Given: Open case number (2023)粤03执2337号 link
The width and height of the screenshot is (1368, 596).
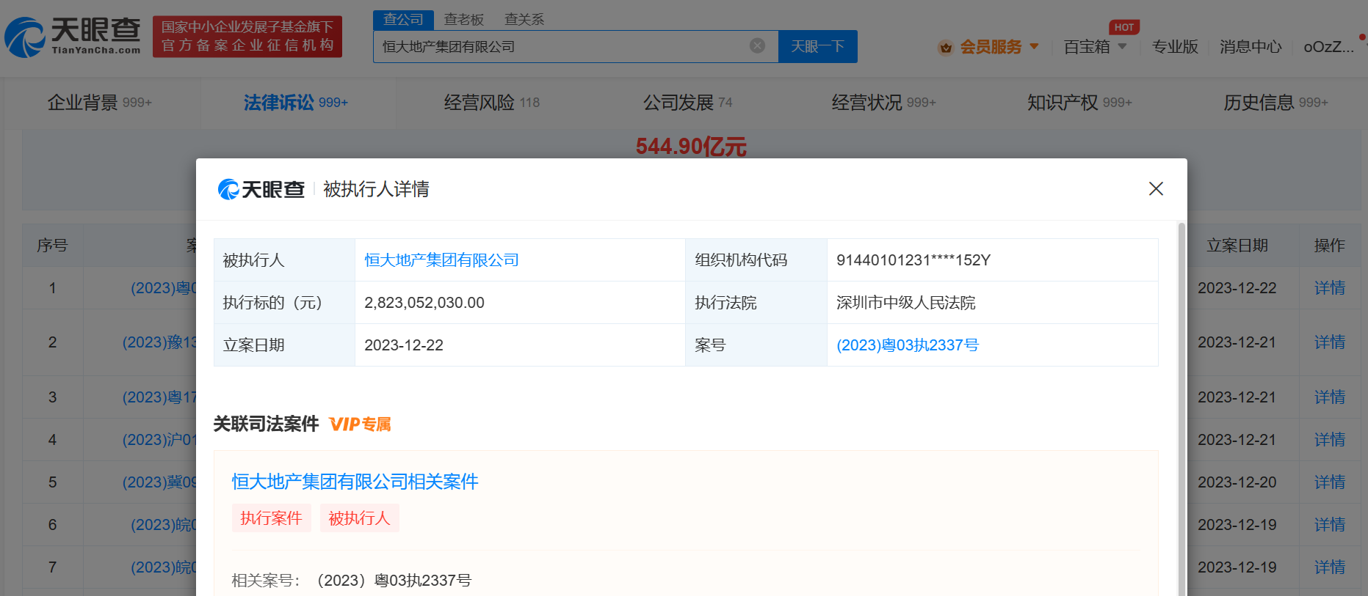Looking at the screenshot, I should coord(908,345).
